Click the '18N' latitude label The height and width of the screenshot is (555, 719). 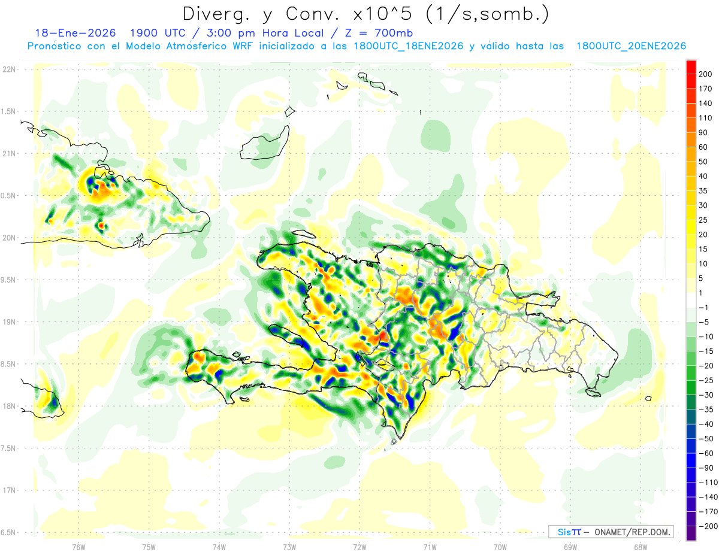click(9, 406)
